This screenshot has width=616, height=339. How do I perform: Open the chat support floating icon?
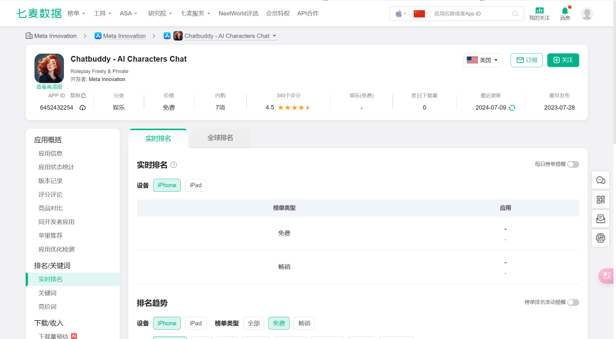601,180
